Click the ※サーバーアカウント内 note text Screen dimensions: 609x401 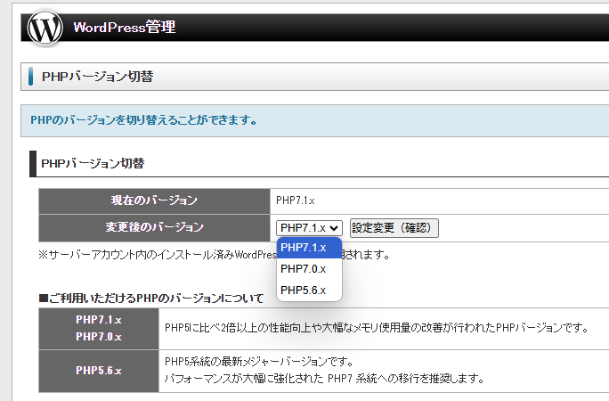click(x=214, y=255)
